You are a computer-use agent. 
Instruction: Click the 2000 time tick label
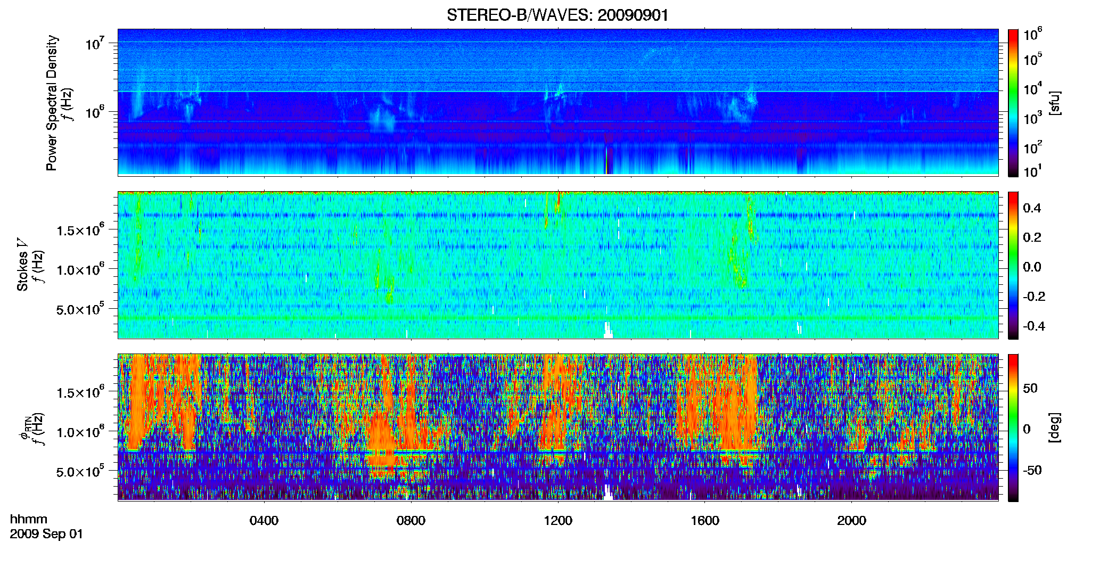pos(851,521)
